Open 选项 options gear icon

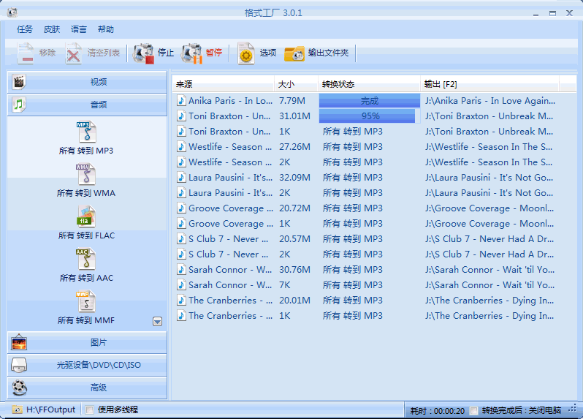pos(245,53)
